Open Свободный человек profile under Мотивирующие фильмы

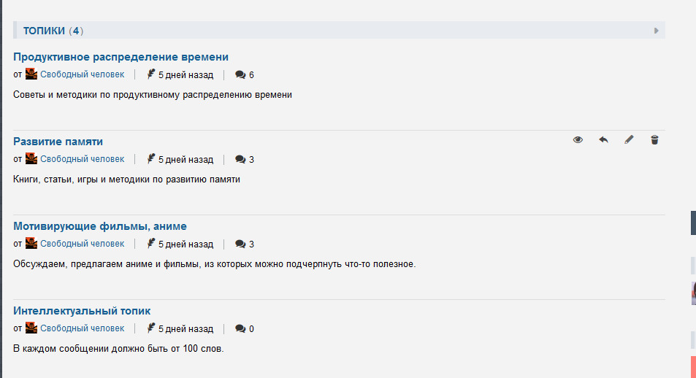coord(82,244)
